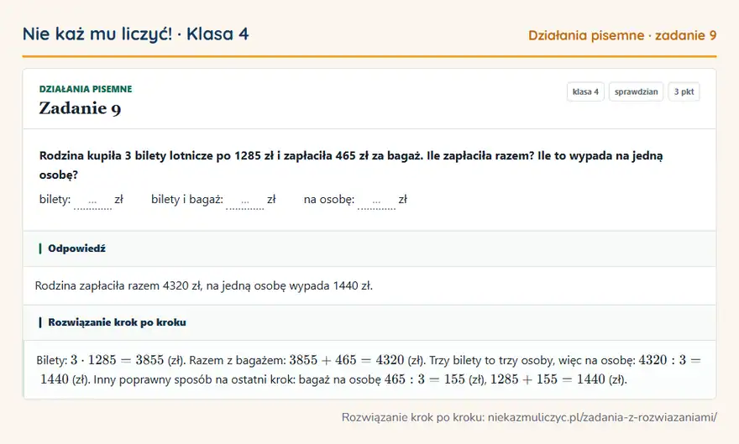
Task: Click 'Działania pisemne · zadanie 9' header text
Action: click(x=622, y=35)
